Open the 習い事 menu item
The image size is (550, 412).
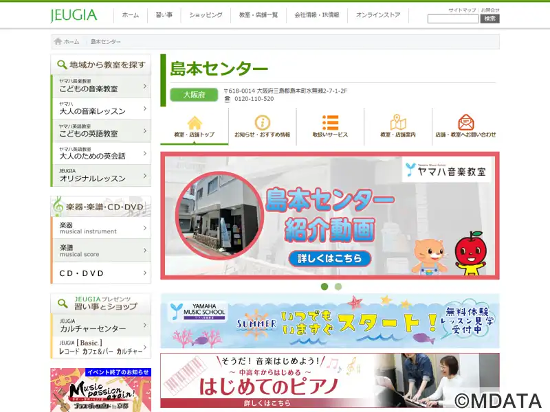pos(164,15)
